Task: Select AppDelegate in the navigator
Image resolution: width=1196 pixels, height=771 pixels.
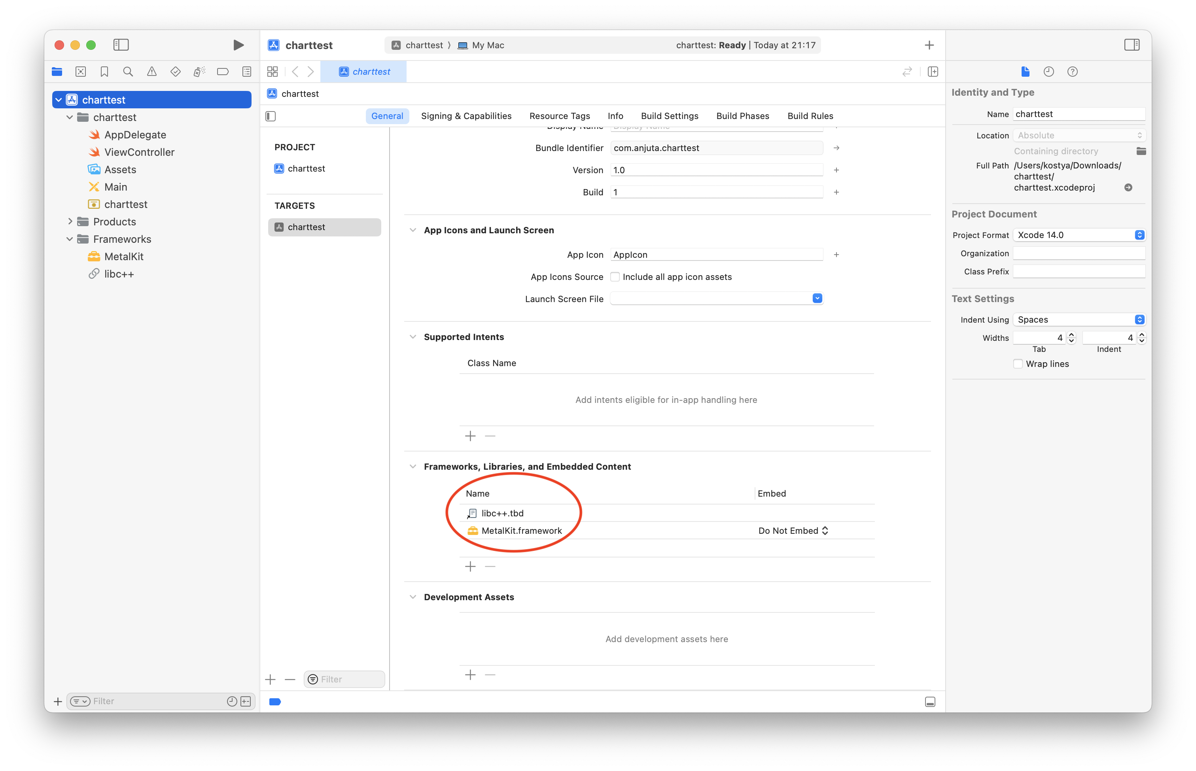Action: point(135,135)
